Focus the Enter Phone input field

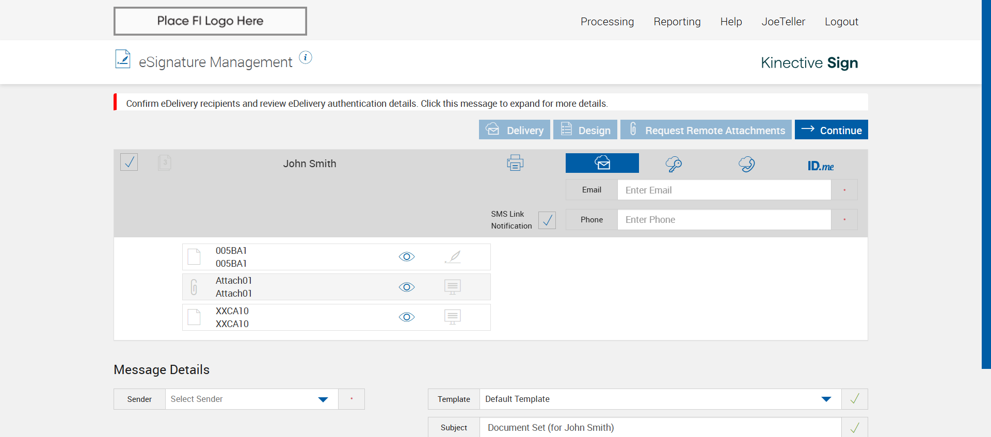pos(724,219)
